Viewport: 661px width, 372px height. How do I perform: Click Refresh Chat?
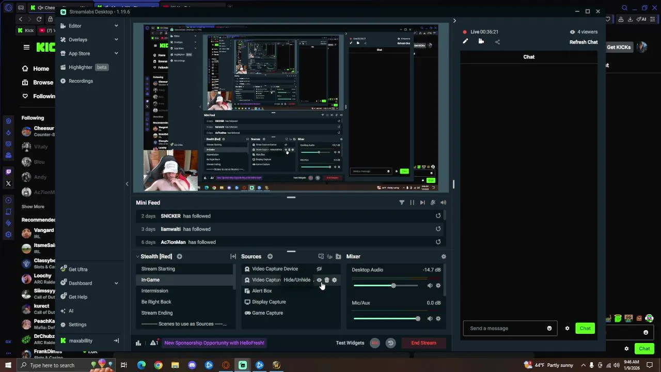tap(584, 42)
